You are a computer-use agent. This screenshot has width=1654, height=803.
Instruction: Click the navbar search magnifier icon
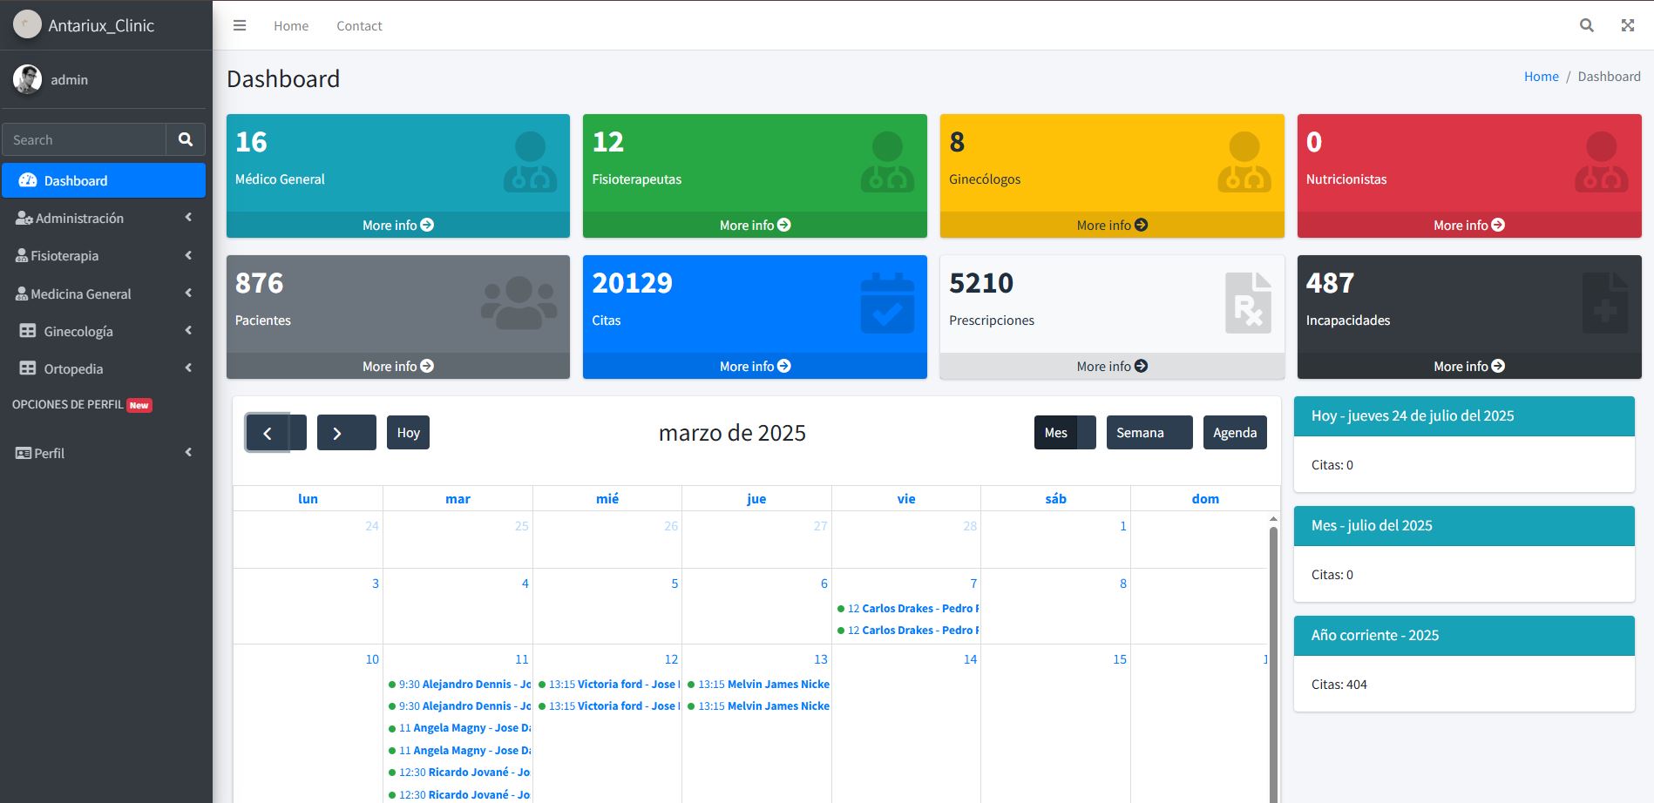[1586, 26]
